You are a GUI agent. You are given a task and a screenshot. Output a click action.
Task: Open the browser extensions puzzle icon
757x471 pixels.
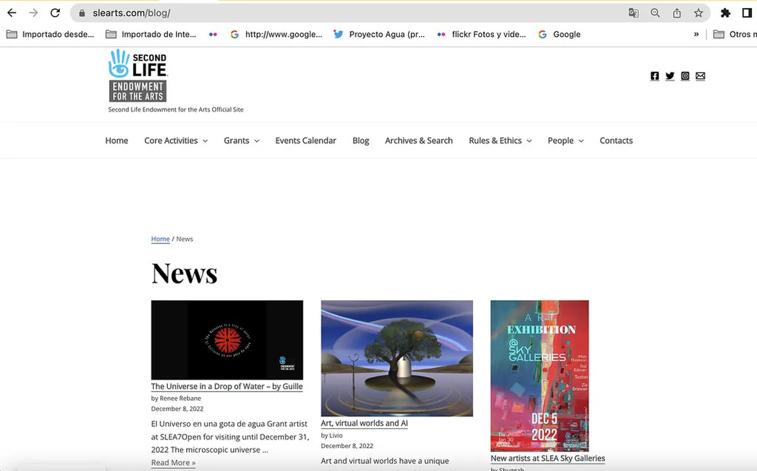(x=725, y=13)
